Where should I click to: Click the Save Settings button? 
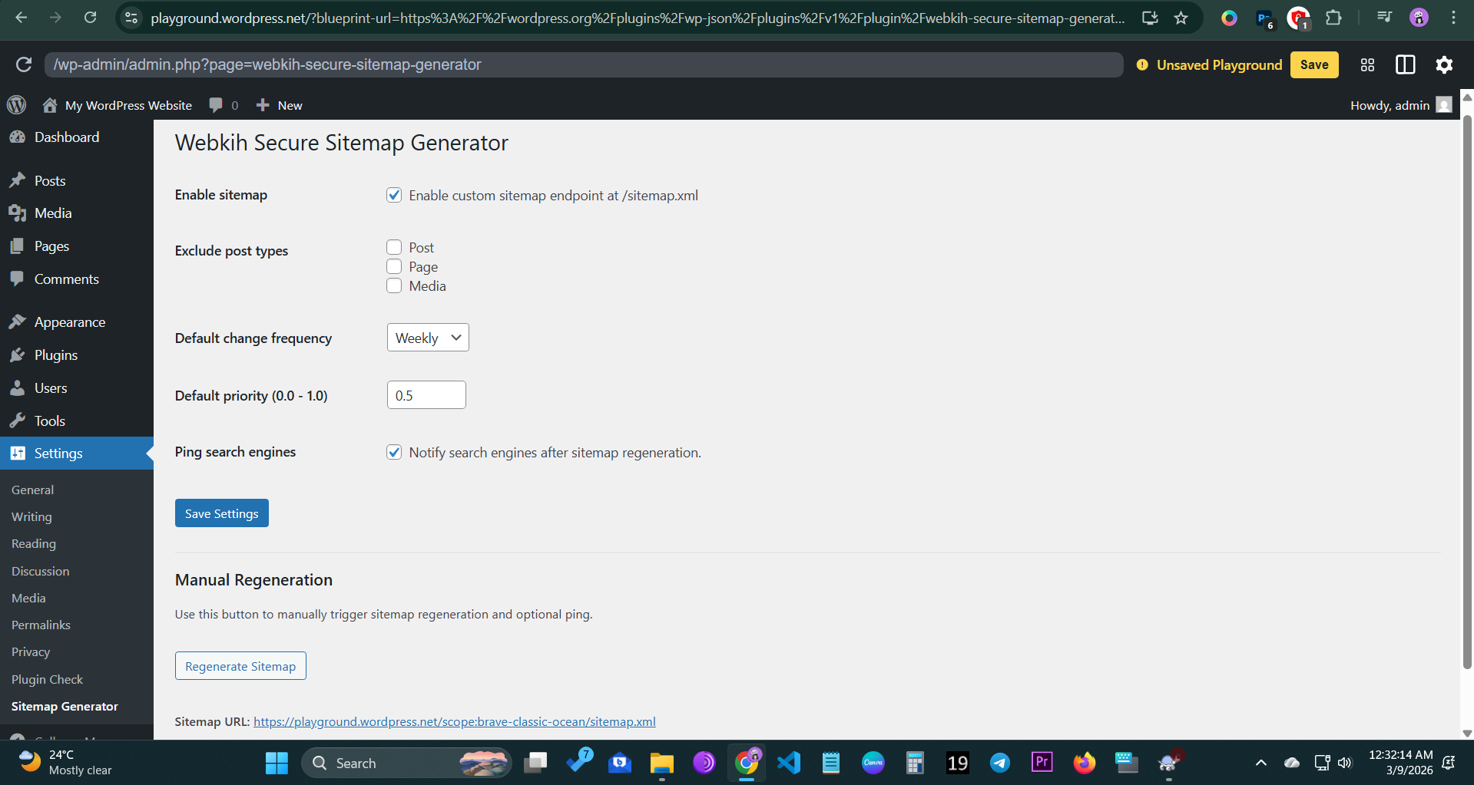pos(221,513)
